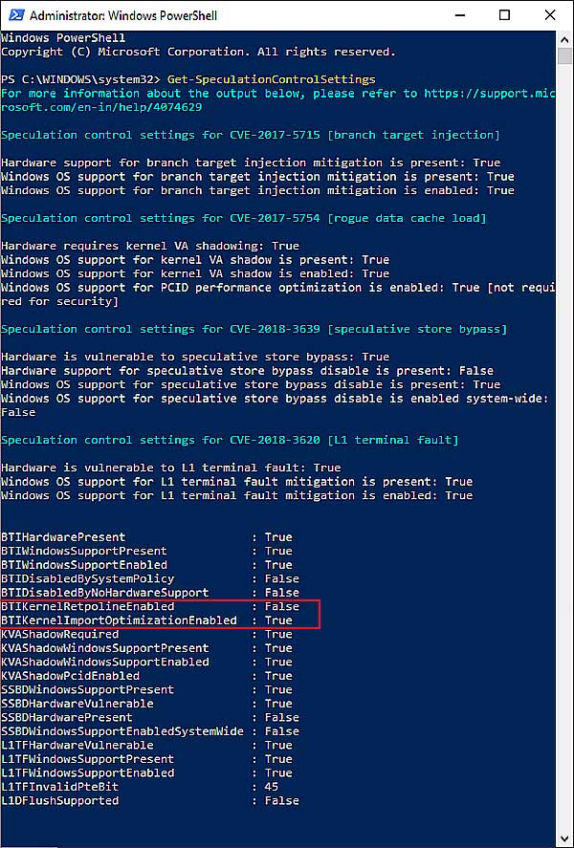Minimize the PowerShell window
Image resolution: width=574 pixels, height=848 pixels.
pyautogui.click(x=458, y=15)
